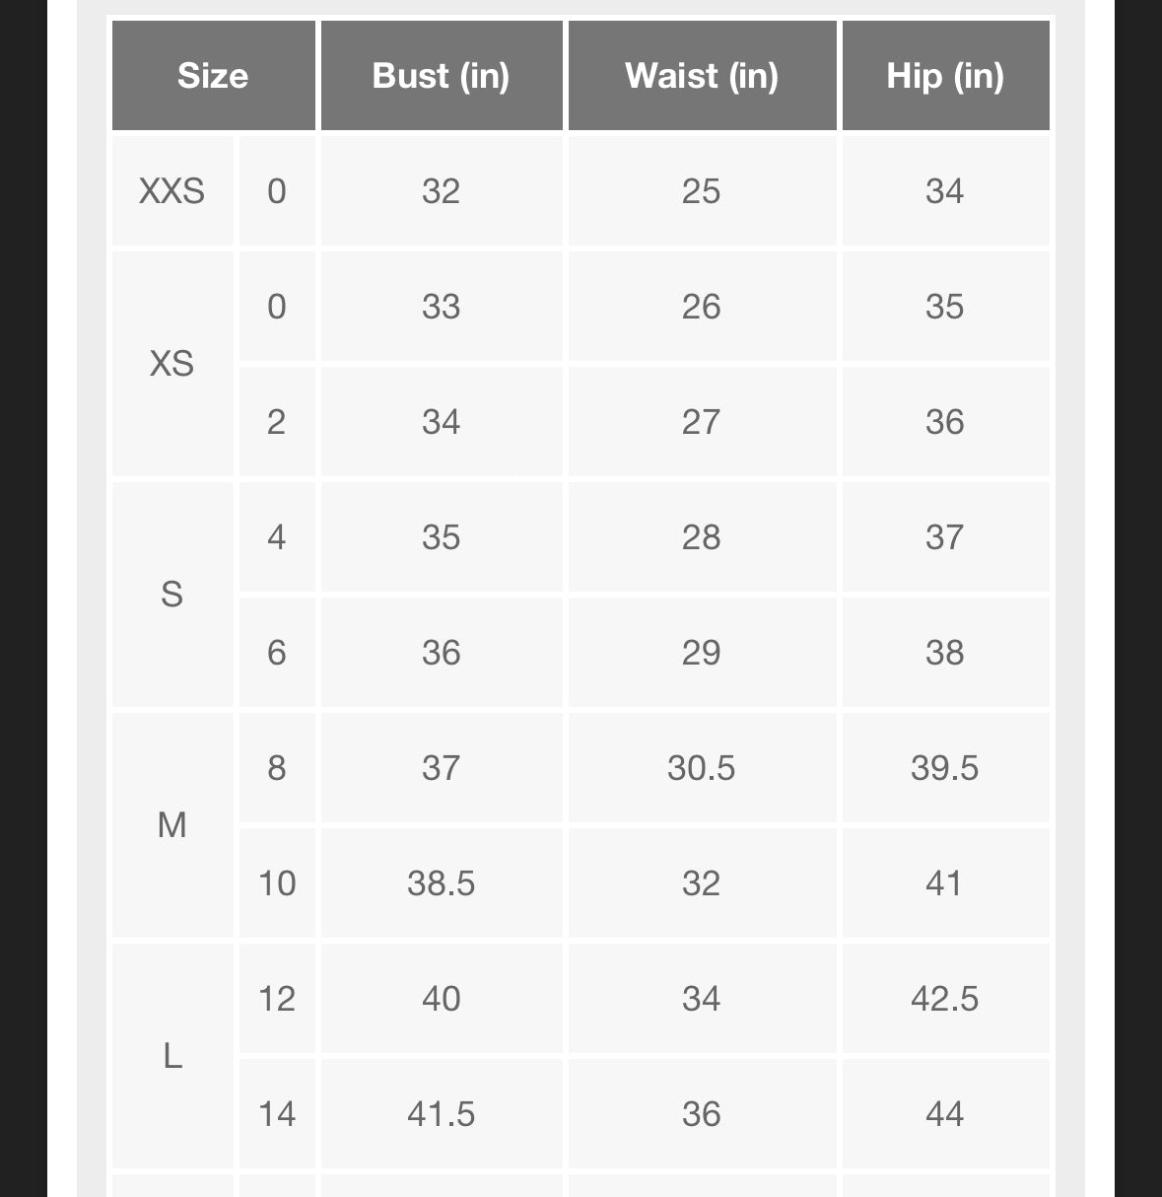1162x1197 pixels.
Task: Click the XXS size label
Action: [172, 191]
